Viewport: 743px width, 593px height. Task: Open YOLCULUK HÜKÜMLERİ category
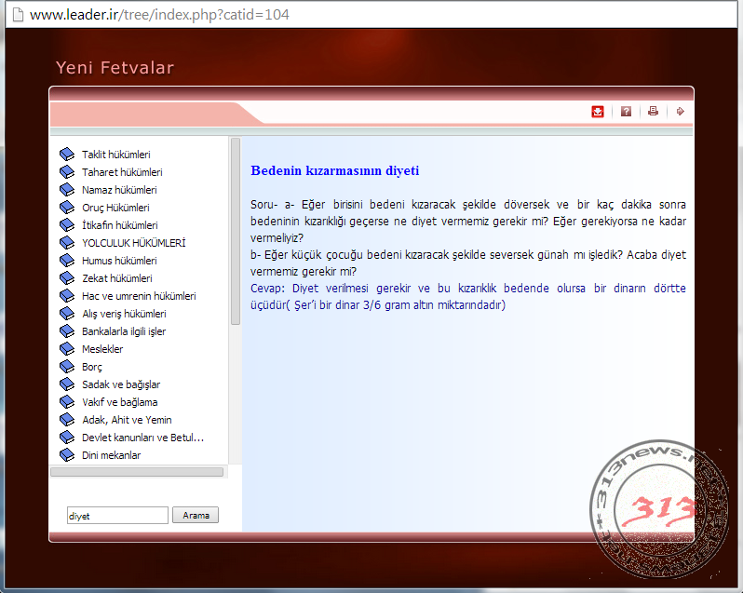[x=134, y=243]
